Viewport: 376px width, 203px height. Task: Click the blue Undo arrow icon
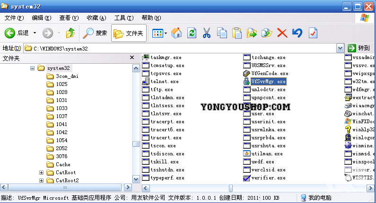(x=297, y=33)
